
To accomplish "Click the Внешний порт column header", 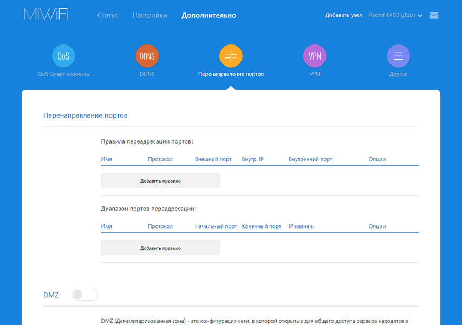I will tap(213, 159).
